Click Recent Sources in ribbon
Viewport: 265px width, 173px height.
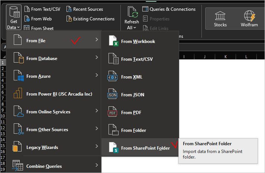[x=85, y=9]
